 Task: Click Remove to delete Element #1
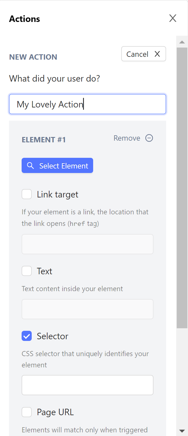click(x=127, y=138)
